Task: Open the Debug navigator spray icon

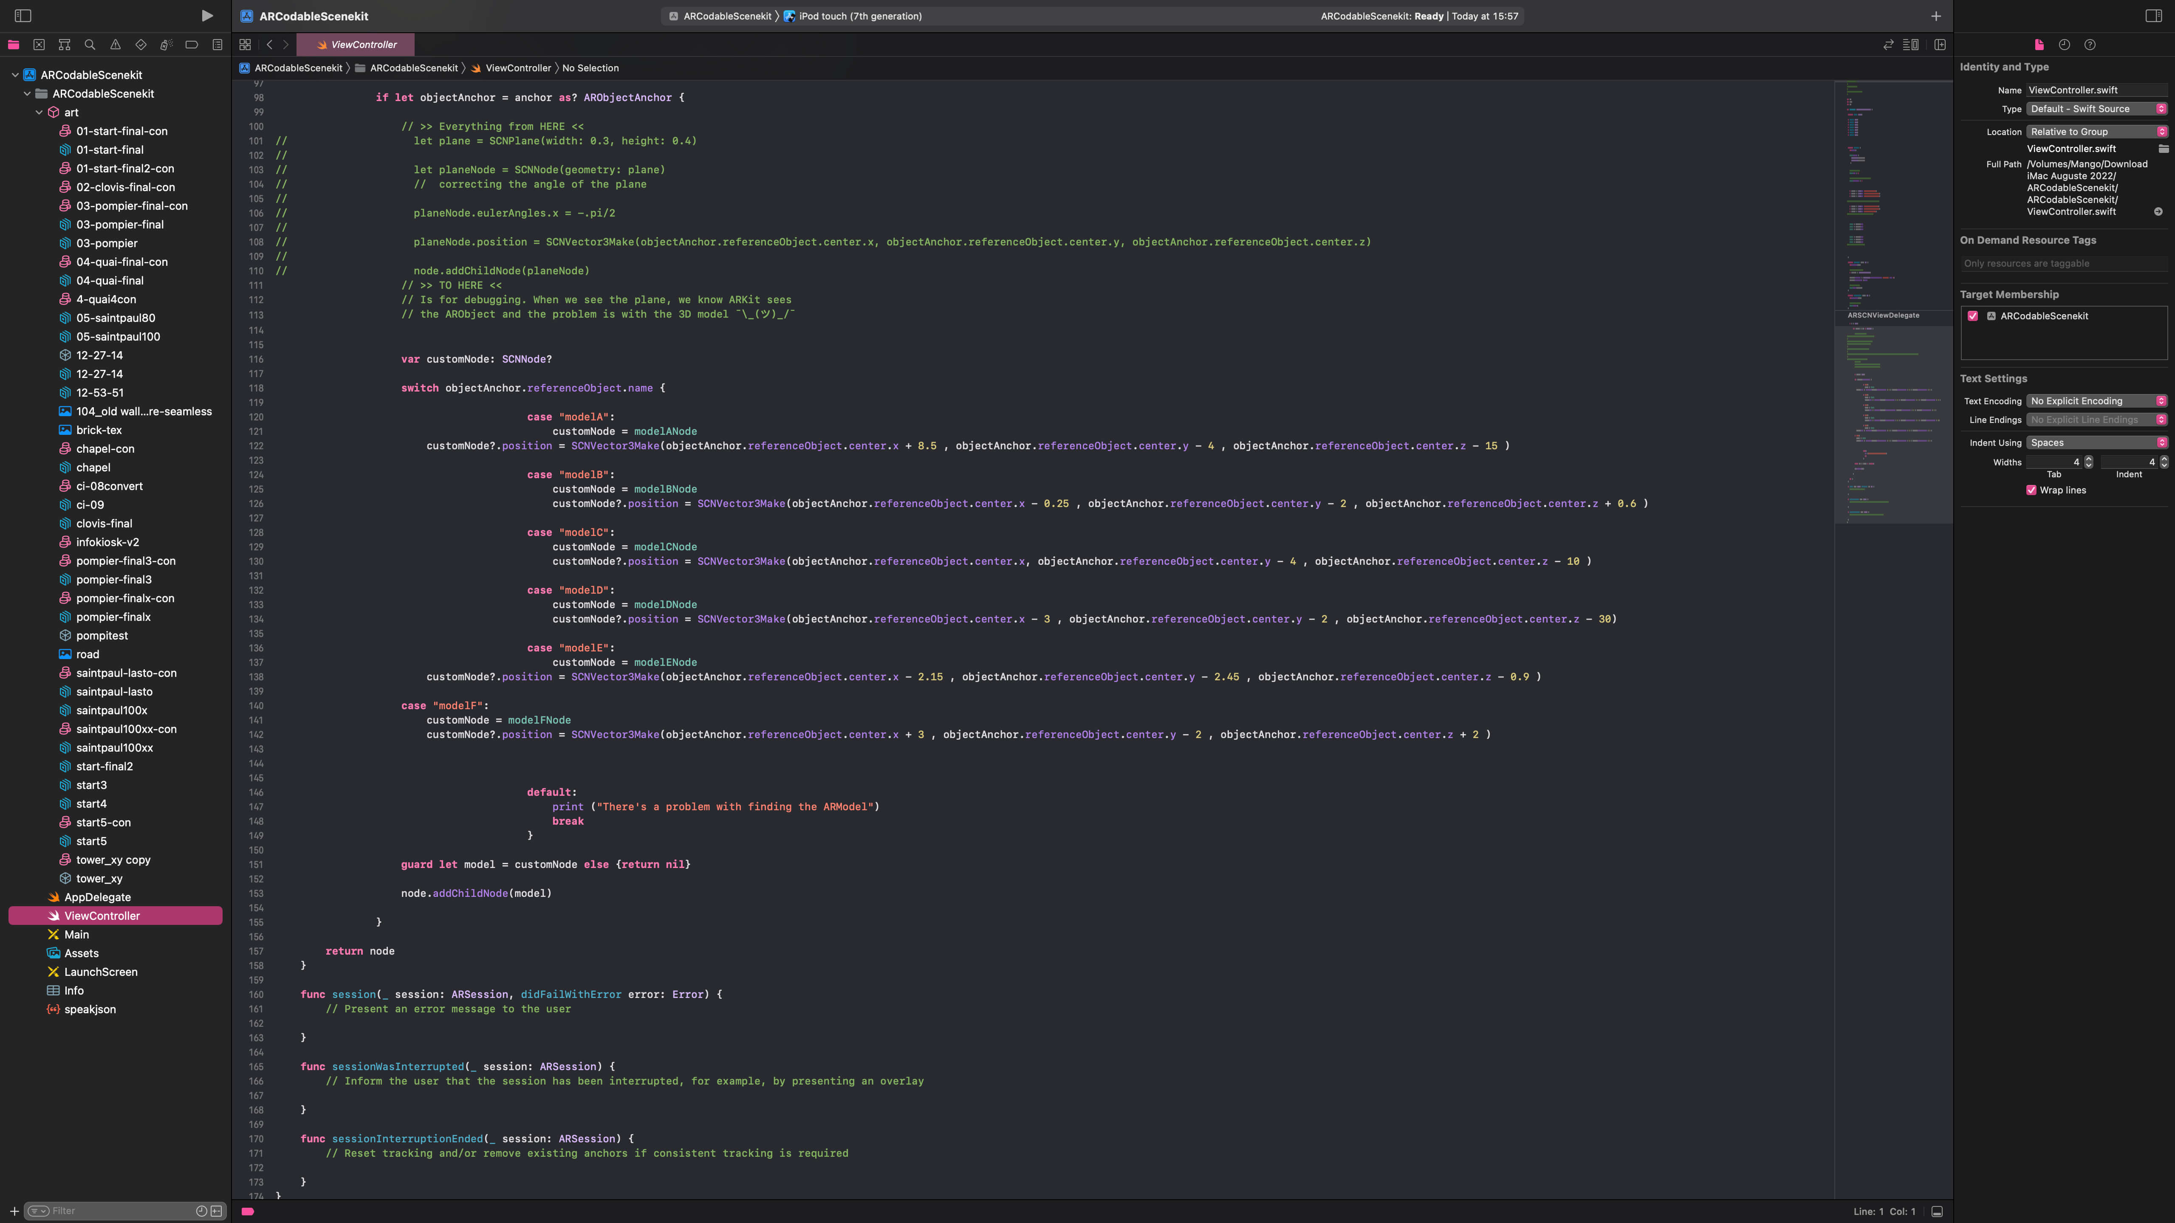Action: click(167, 45)
